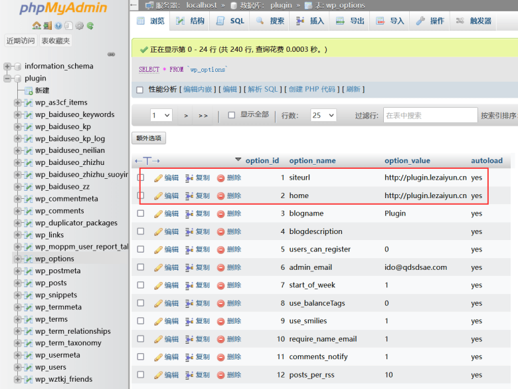Click the 额外选项 extra options button

point(149,138)
